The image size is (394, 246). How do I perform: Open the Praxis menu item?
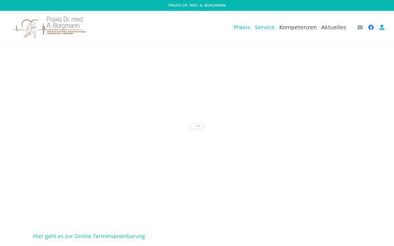coord(242,28)
